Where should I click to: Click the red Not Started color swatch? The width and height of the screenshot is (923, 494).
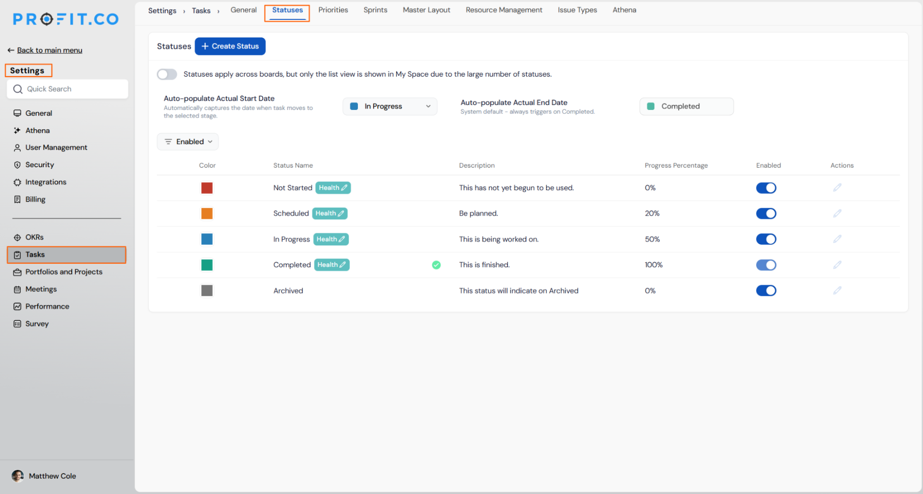pyautogui.click(x=207, y=188)
